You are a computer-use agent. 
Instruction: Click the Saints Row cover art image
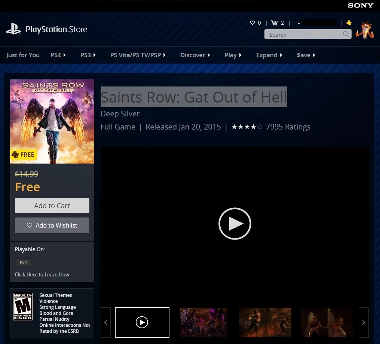pos(52,121)
